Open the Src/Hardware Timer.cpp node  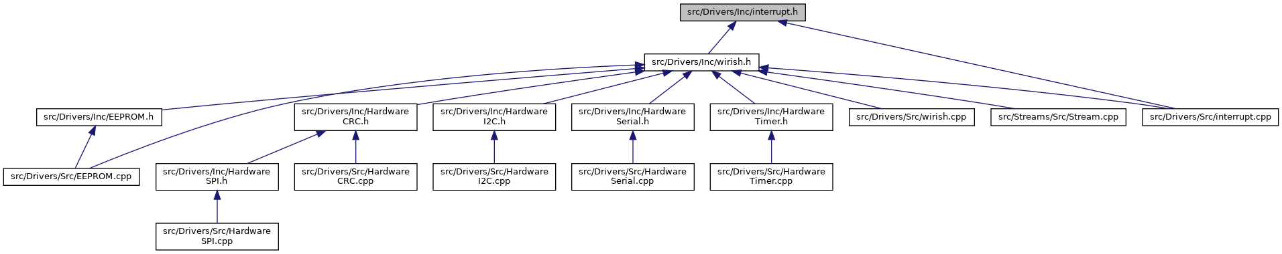tap(772, 177)
